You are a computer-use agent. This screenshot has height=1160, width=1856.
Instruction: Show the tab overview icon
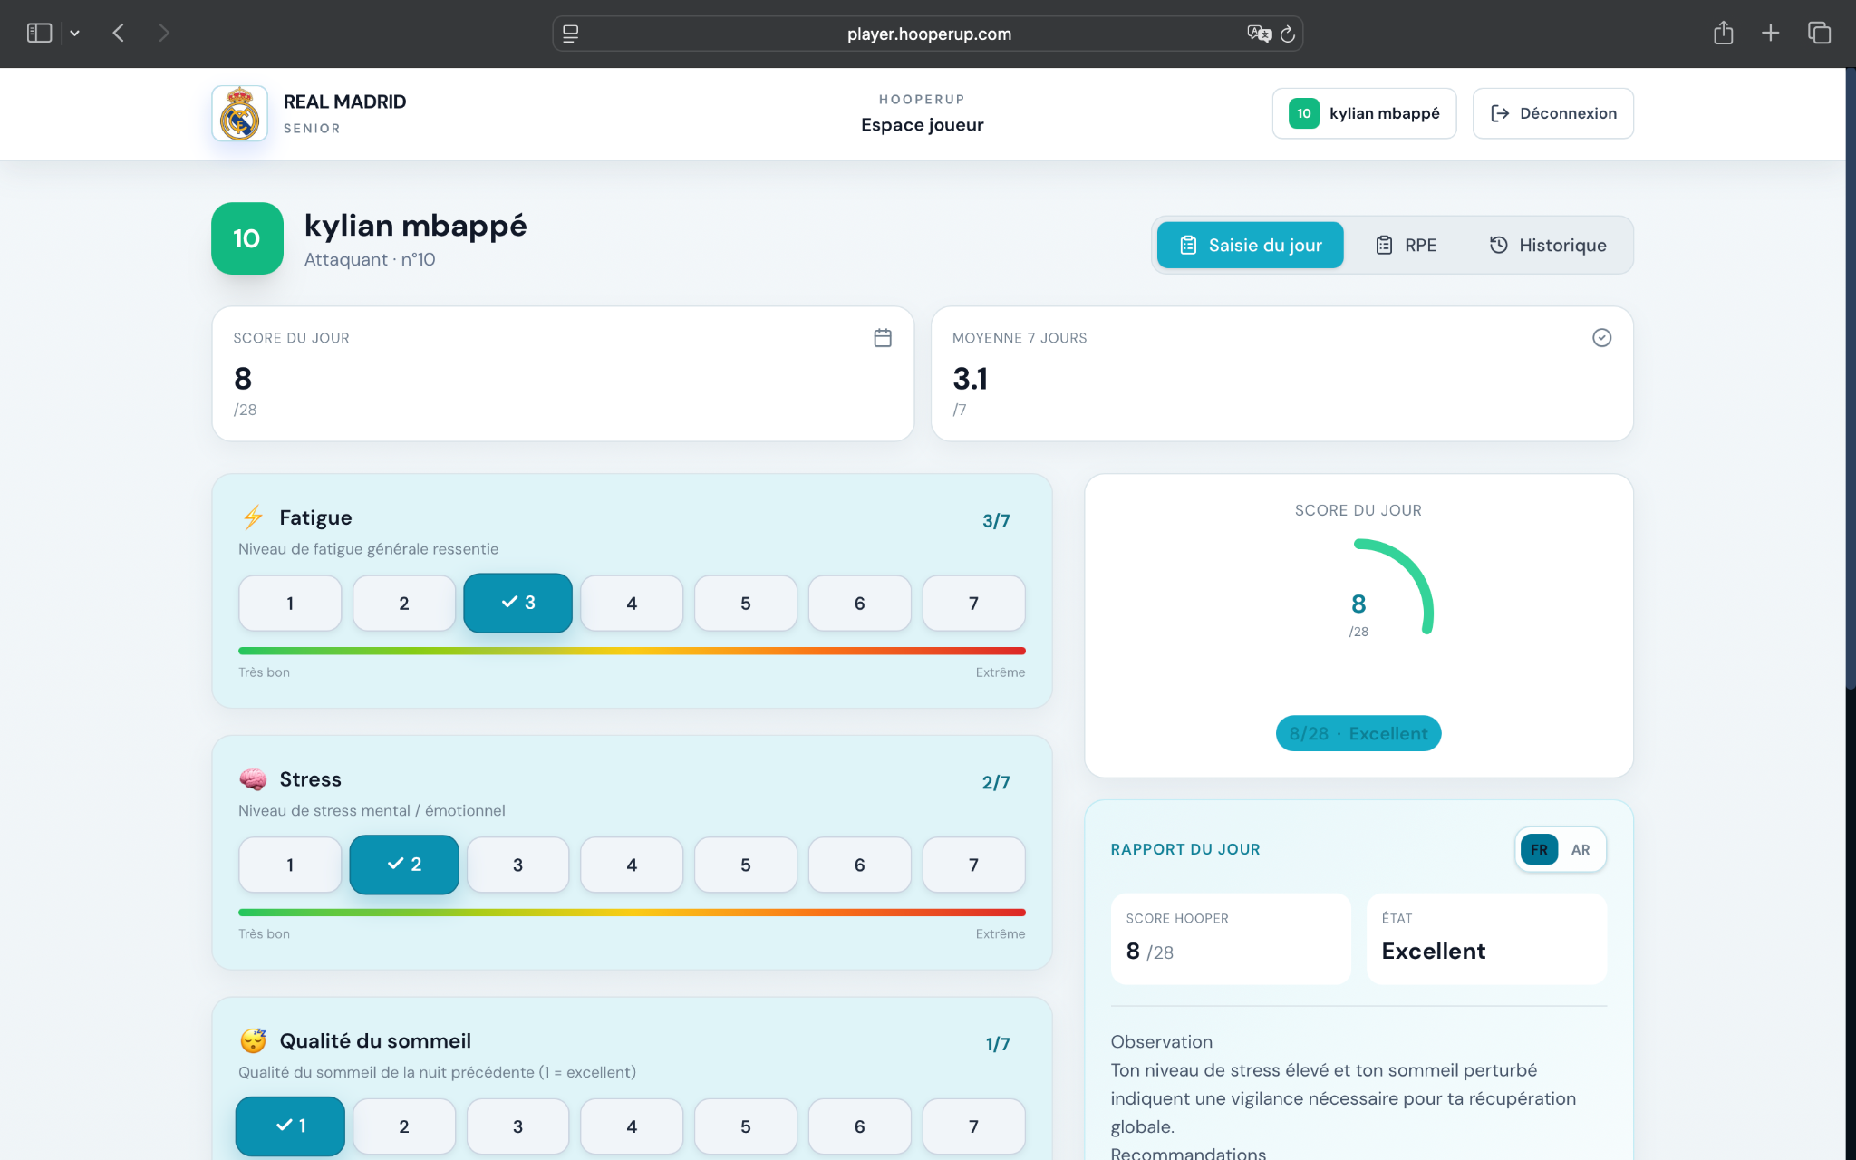tap(1819, 34)
